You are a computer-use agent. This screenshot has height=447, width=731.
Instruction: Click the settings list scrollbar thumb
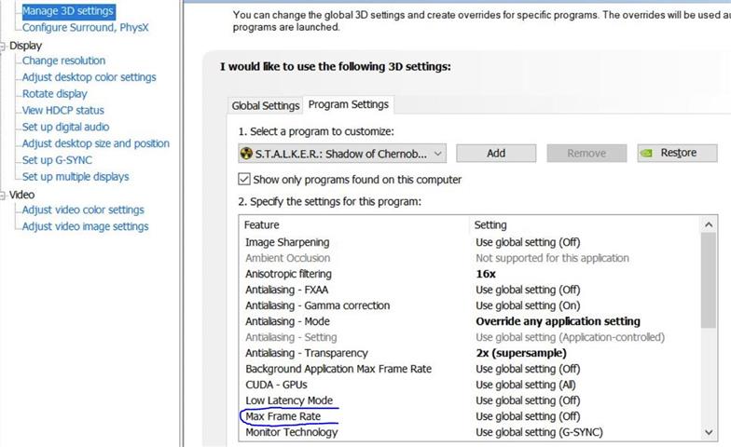[709, 280]
